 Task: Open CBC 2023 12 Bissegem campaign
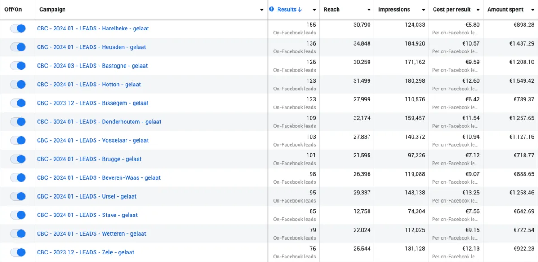[x=93, y=103]
